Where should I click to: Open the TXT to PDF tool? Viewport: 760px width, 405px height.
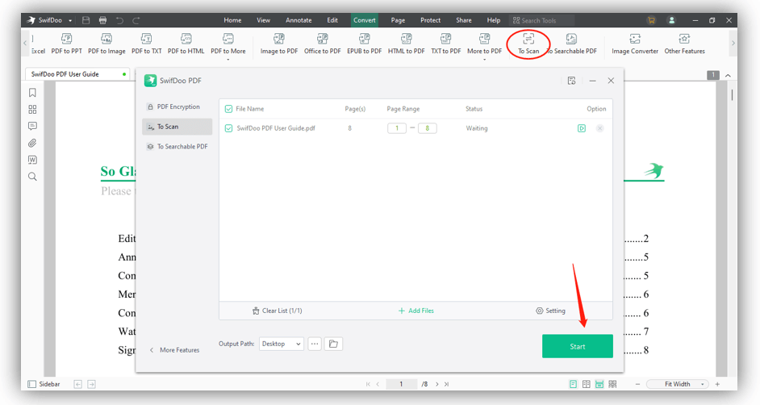(446, 44)
